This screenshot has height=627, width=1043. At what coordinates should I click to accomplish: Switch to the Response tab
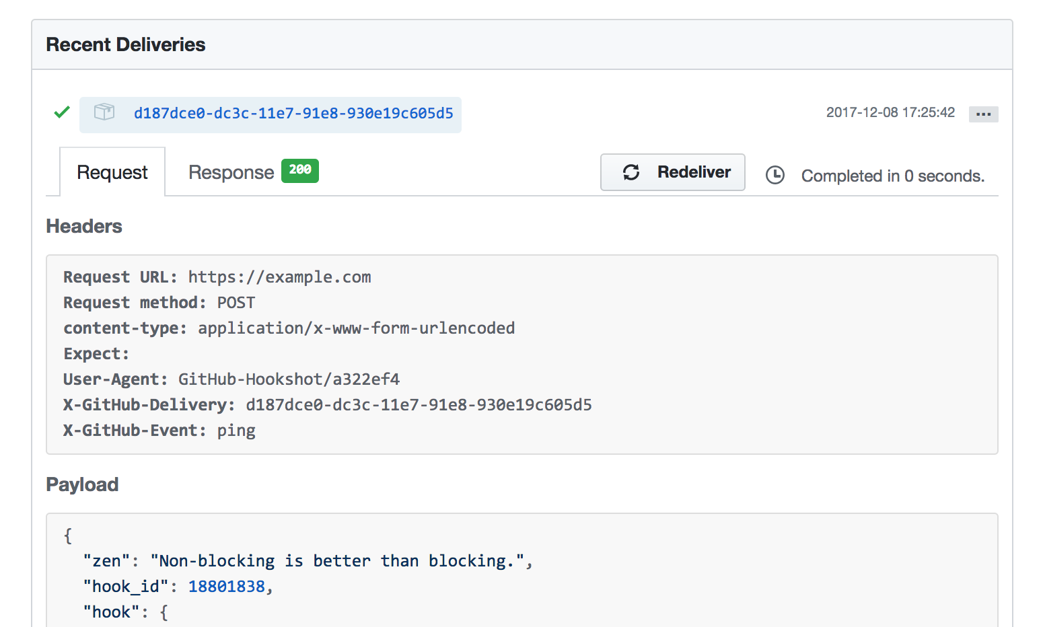pyautogui.click(x=231, y=172)
